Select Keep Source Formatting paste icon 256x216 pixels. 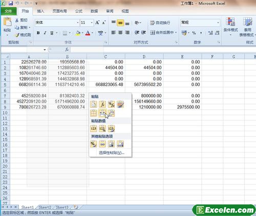(120, 104)
